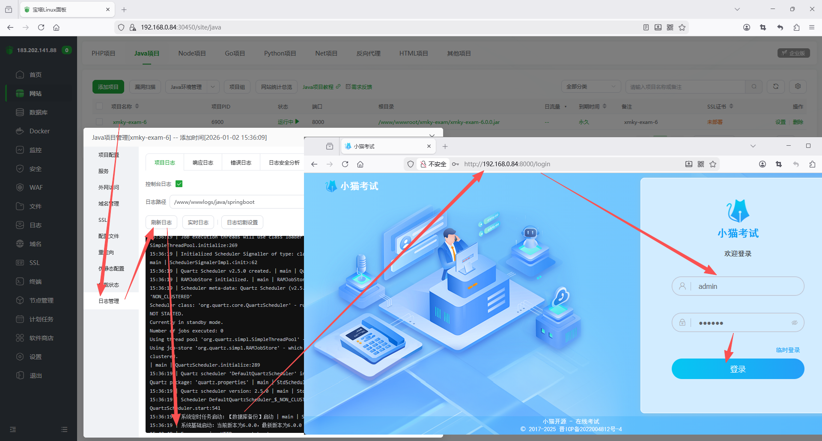Click the 刷新日志 button
This screenshot has height=441, width=822.
[161, 223]
